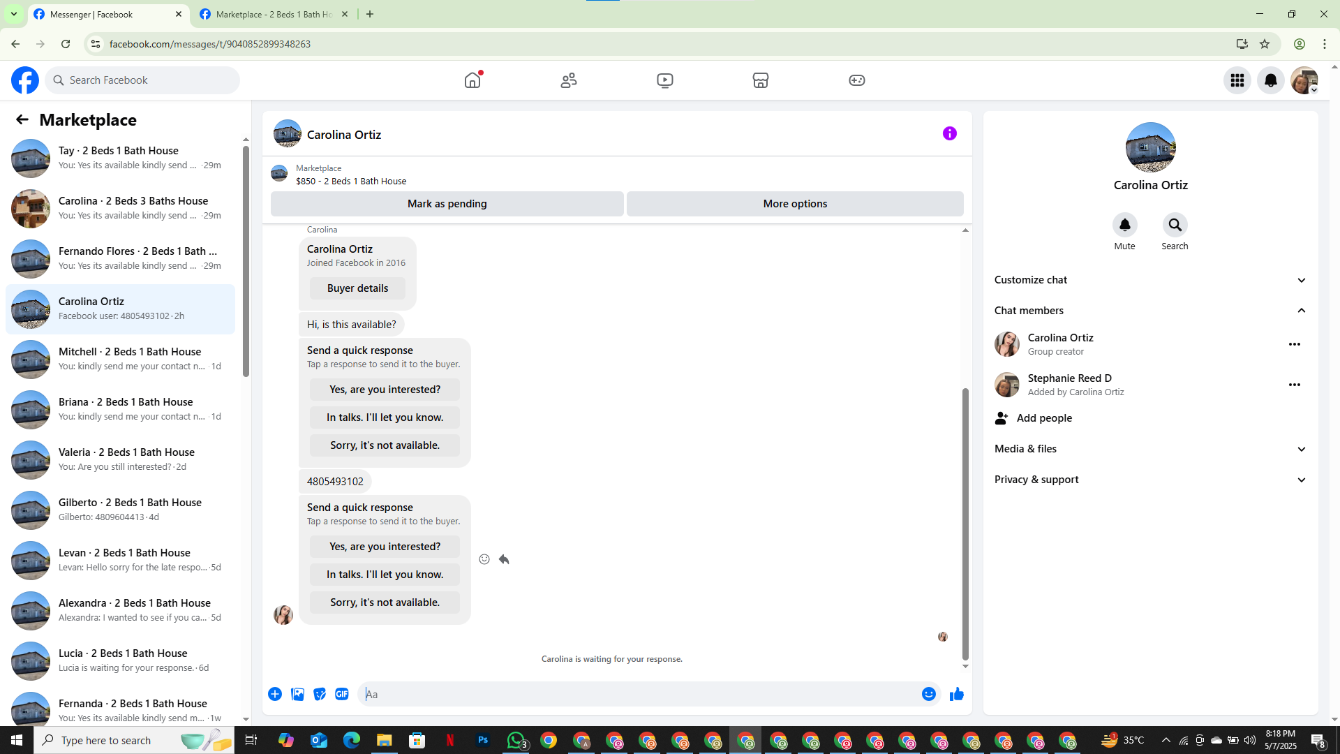Click the Search magnifier in chat panel

tap(1175, 225)
